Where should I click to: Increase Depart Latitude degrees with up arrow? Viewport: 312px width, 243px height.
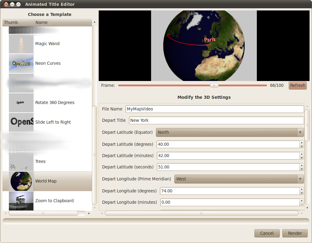[x=302, y=142]
